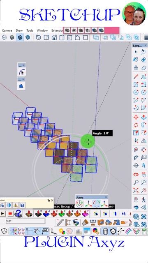Click the Mirror butterfly icon
The width and height of the screenshot is (148, 263).
(22, 205)
